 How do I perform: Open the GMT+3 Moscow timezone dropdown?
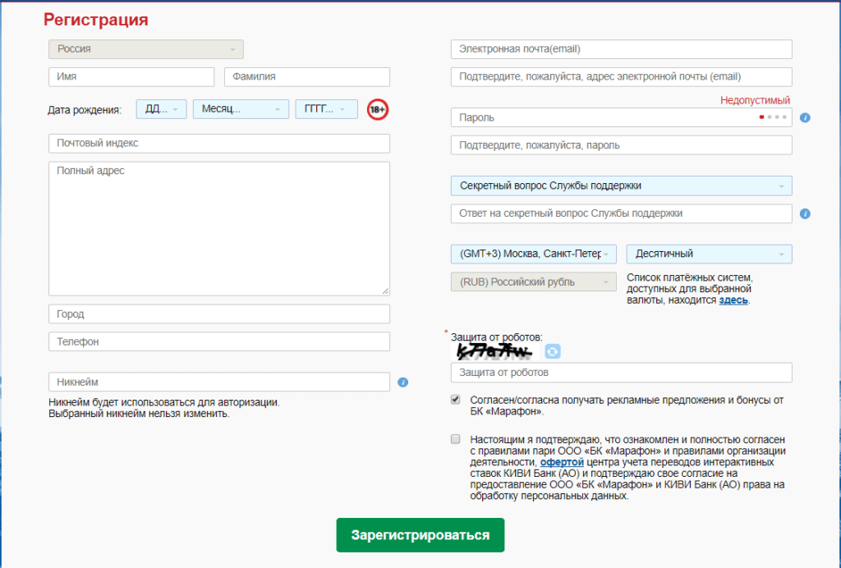[x=533, y=254]
